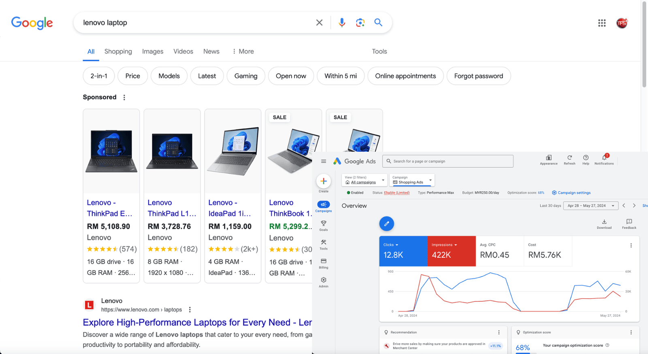The height and width of the screenshot is (354, 648).
Task: Click the Google logo
Action: point(32,23)
